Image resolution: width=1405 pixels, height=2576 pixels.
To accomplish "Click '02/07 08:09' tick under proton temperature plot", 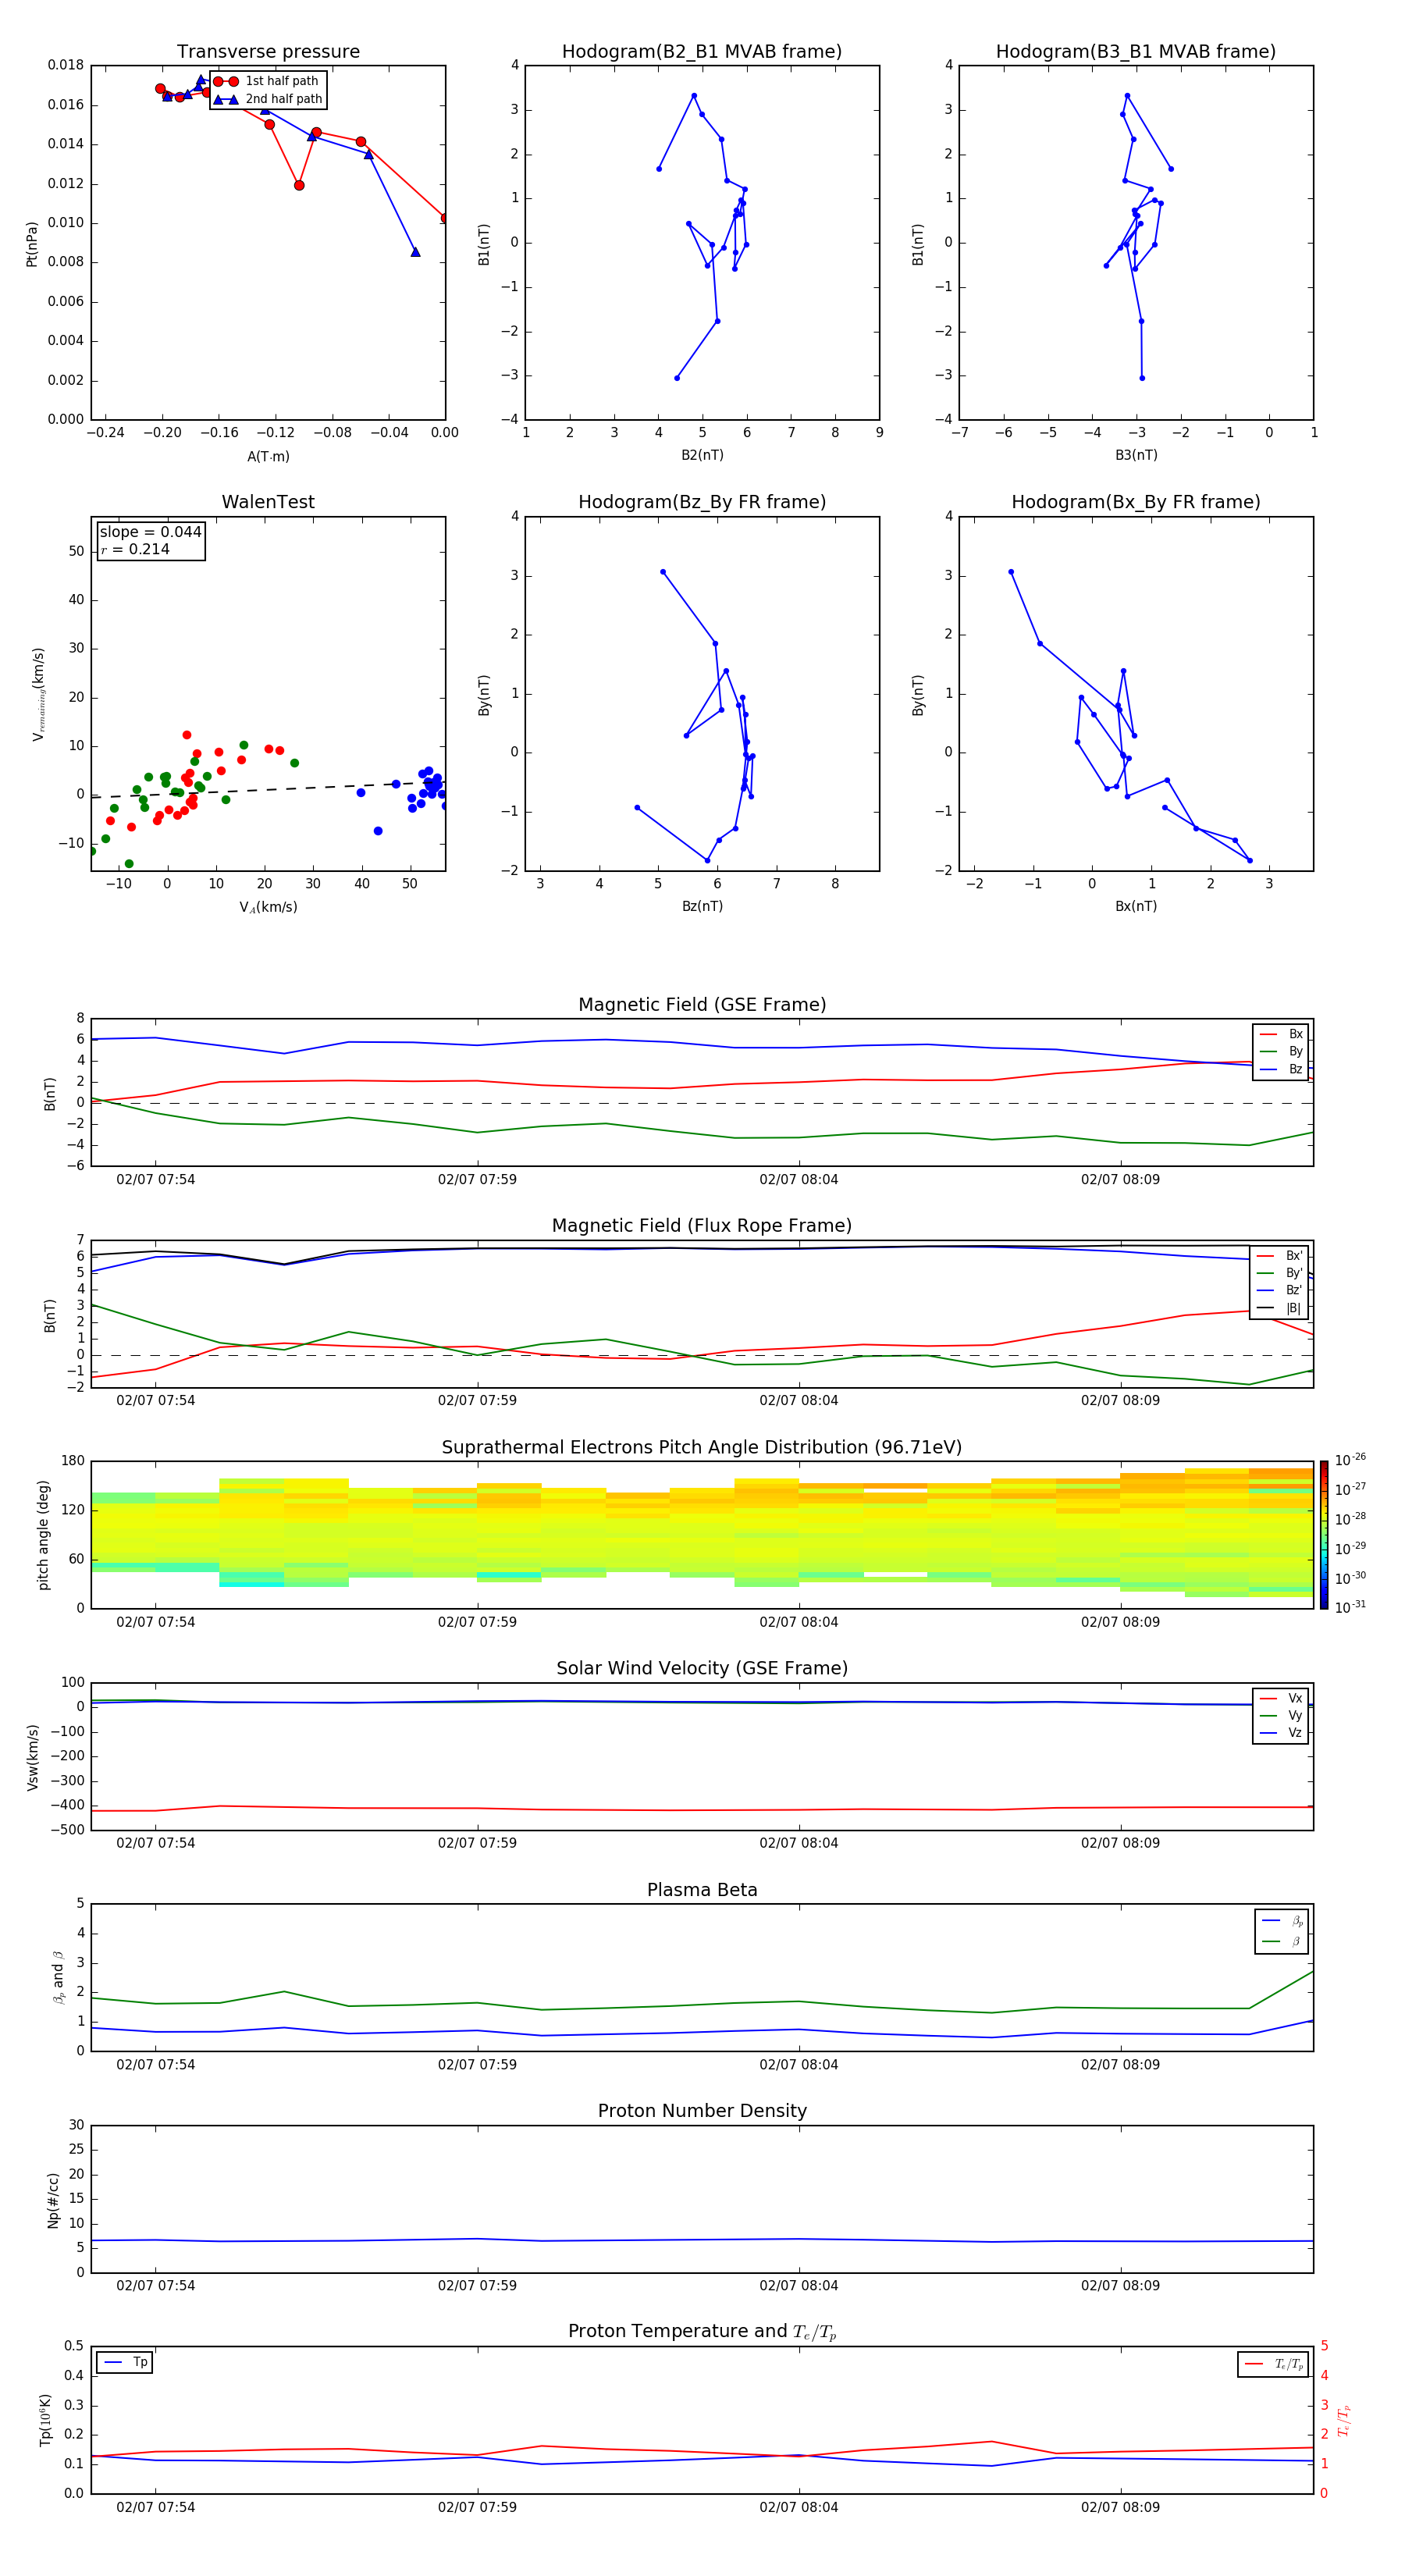I will (1120, 2507).
